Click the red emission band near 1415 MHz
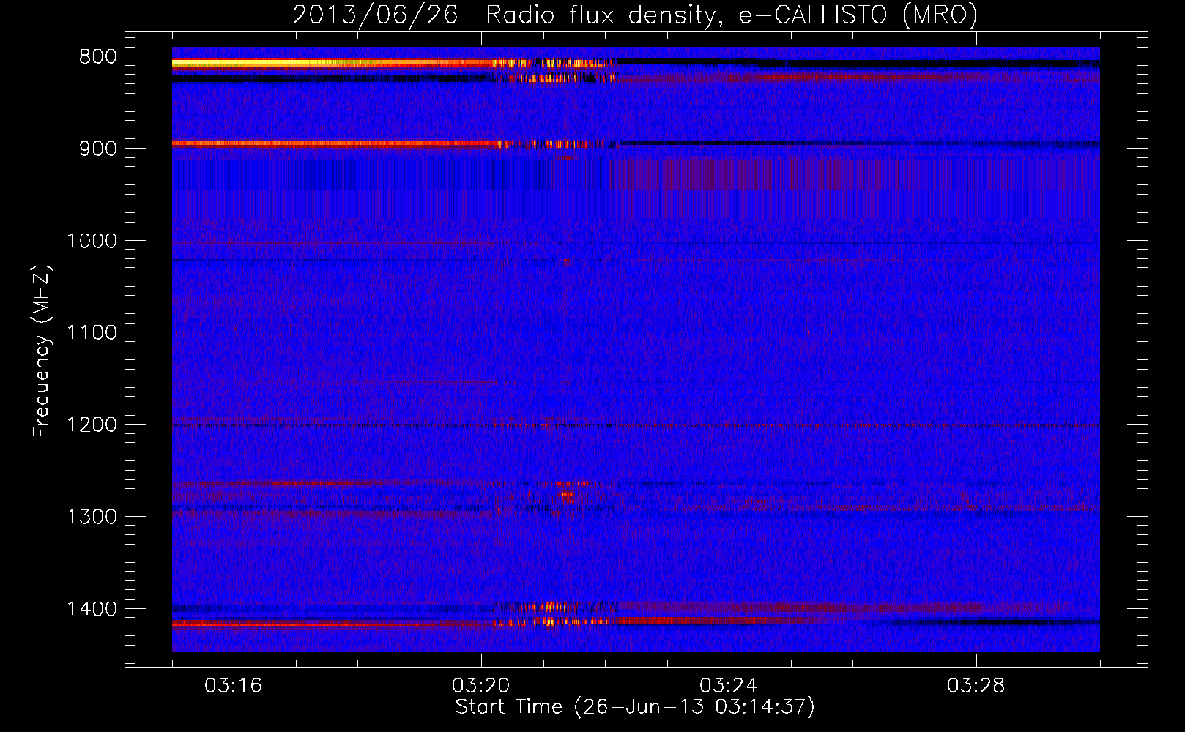This screenshot has height=732, width=1185. pos(333,624)
